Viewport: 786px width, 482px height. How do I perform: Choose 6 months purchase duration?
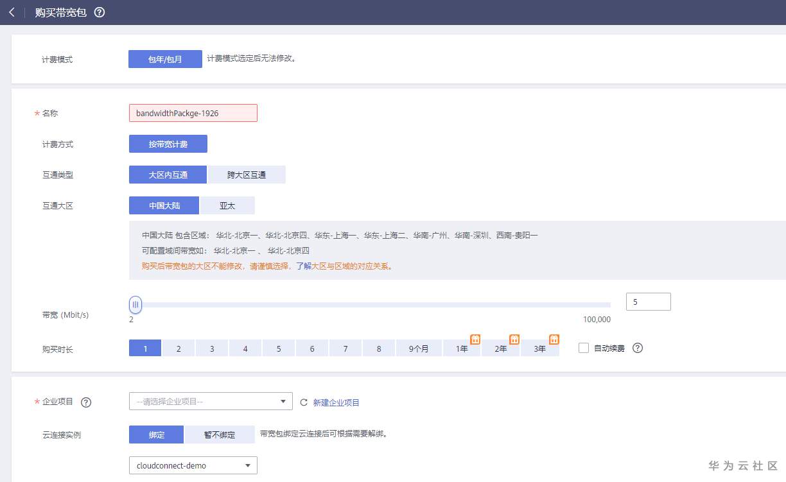312,348
